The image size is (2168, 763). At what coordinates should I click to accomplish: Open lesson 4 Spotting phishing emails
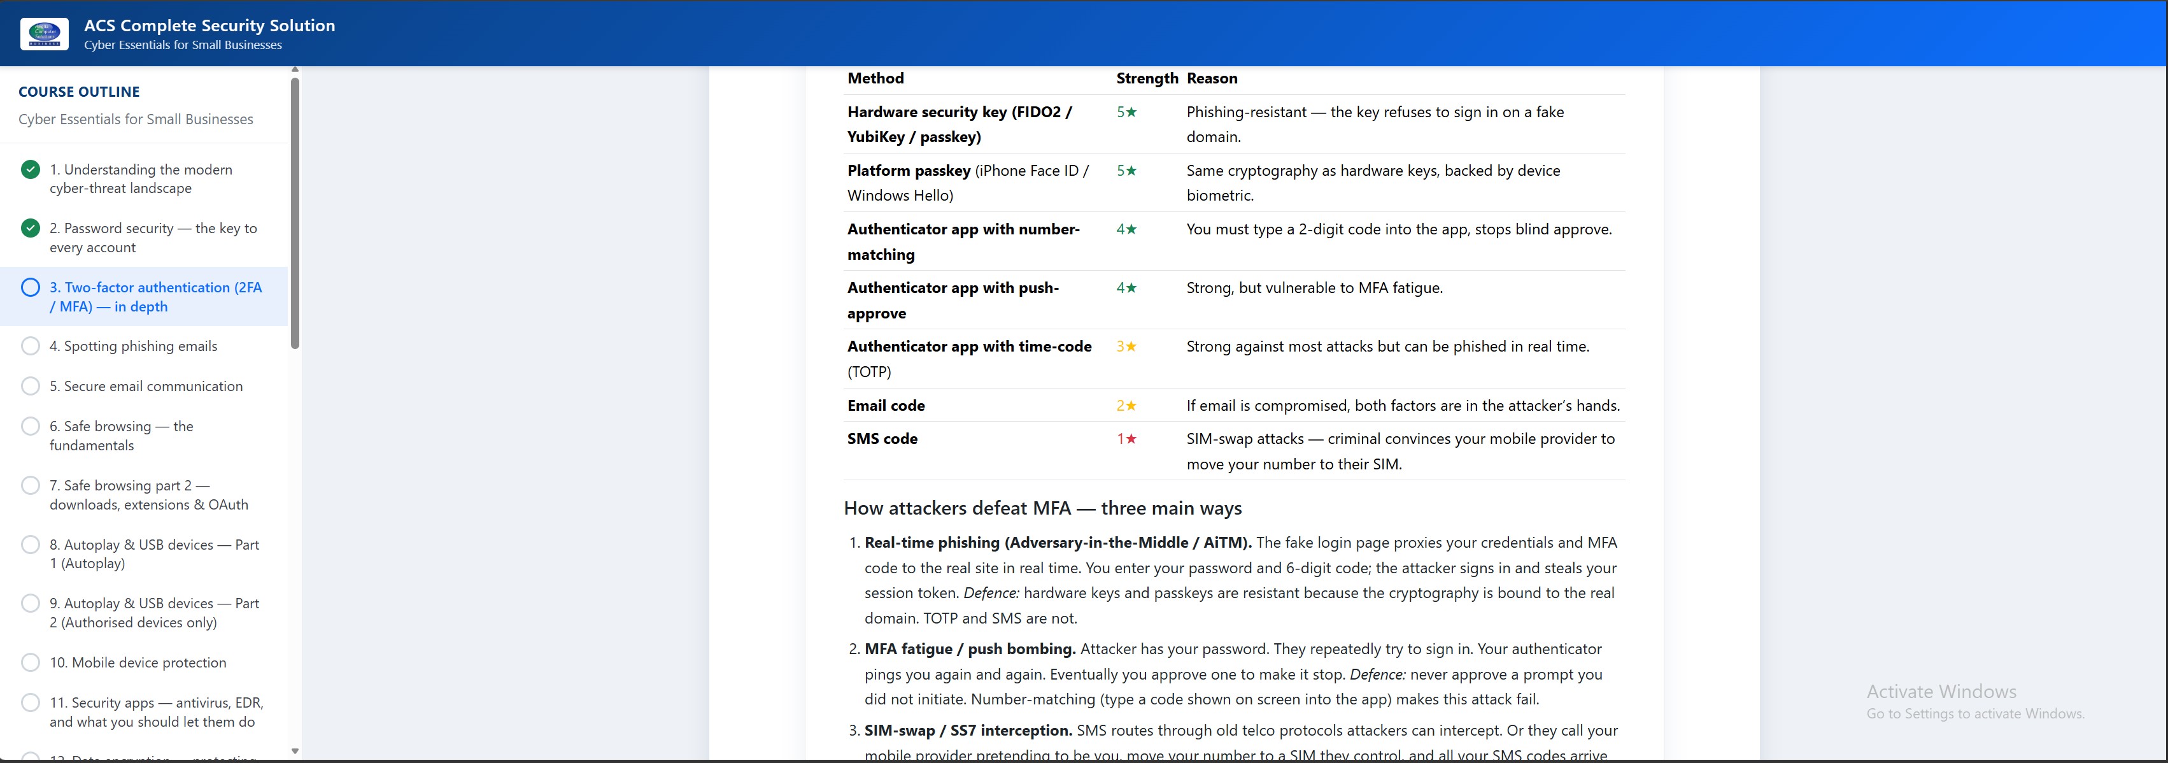tap(133, 345)
